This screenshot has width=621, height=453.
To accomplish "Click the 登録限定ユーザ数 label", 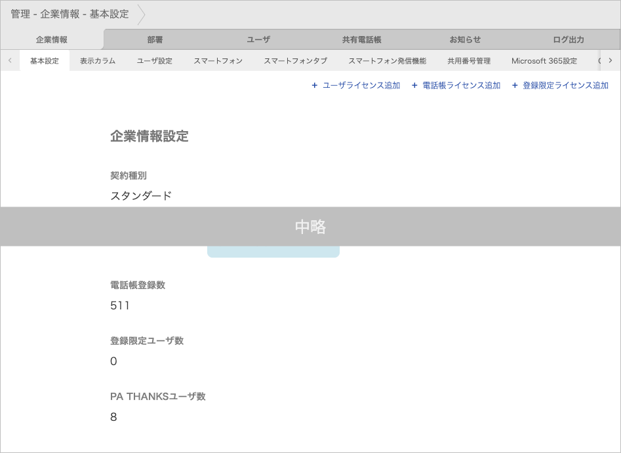I will click(x=147, y=341).
